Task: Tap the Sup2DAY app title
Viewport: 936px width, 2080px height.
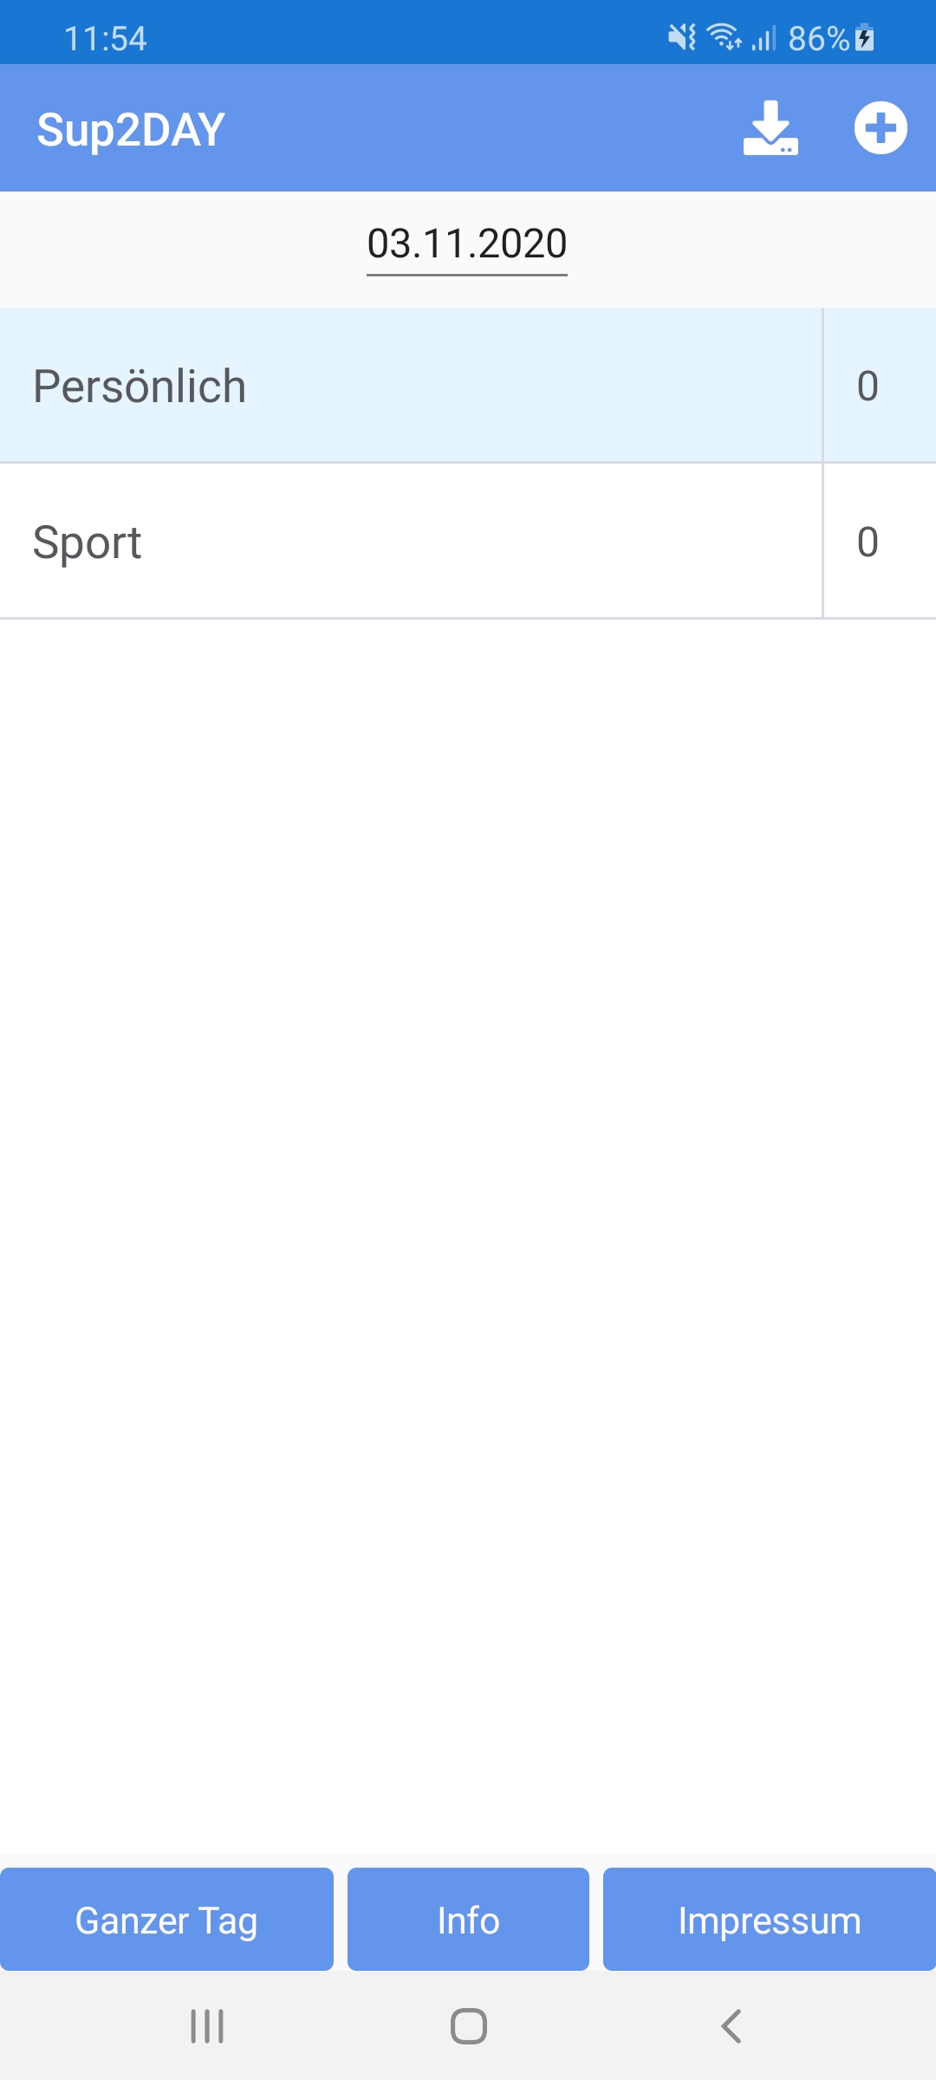Action: (131, 130)
